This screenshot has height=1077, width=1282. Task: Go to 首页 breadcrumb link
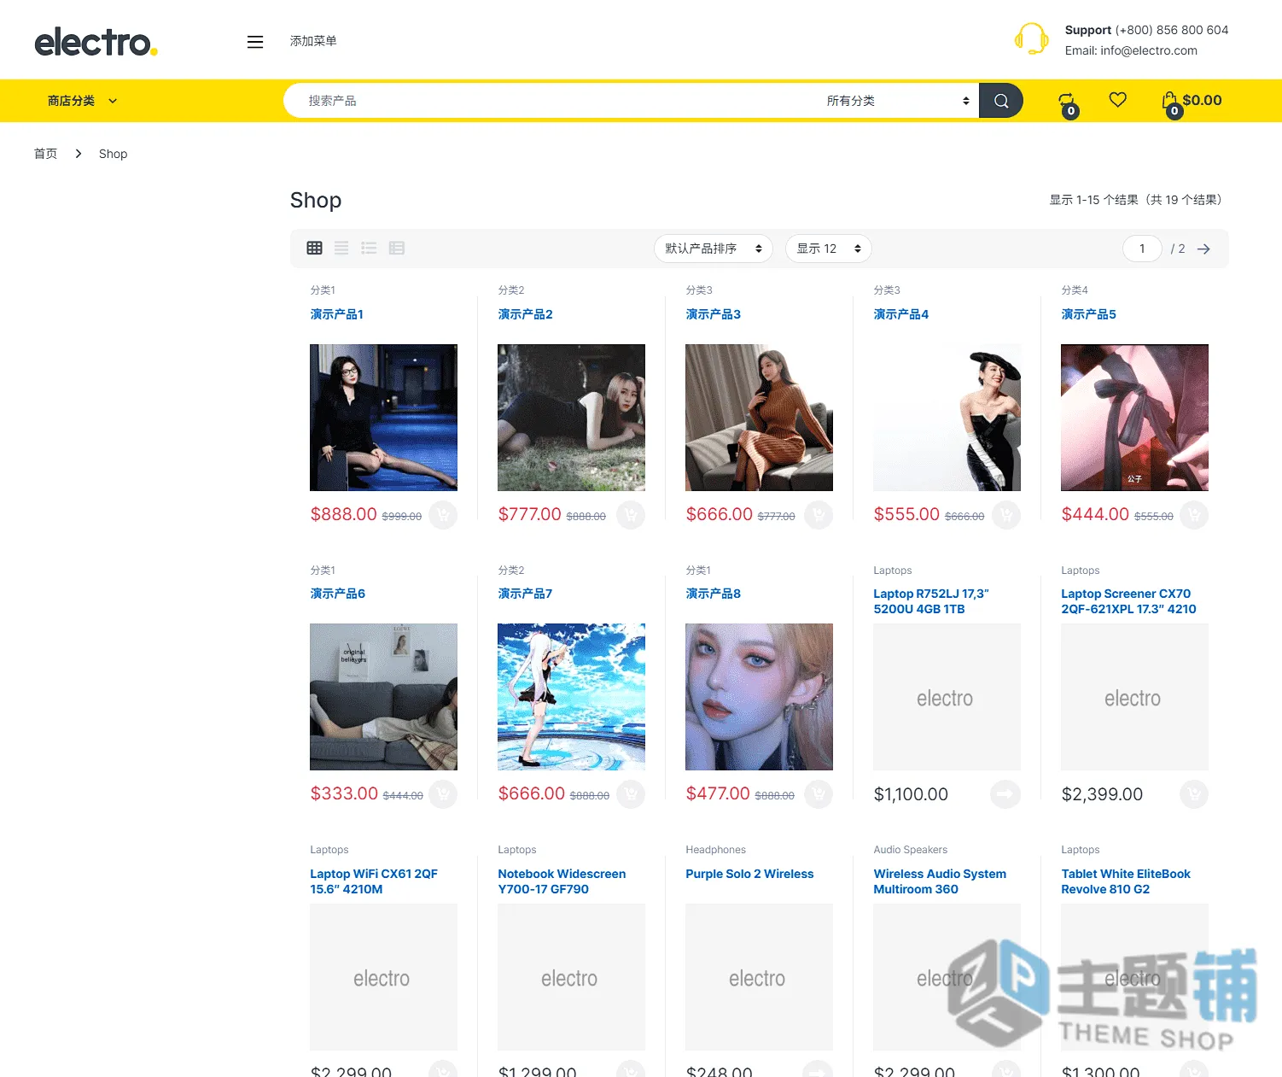click(45, 154)
